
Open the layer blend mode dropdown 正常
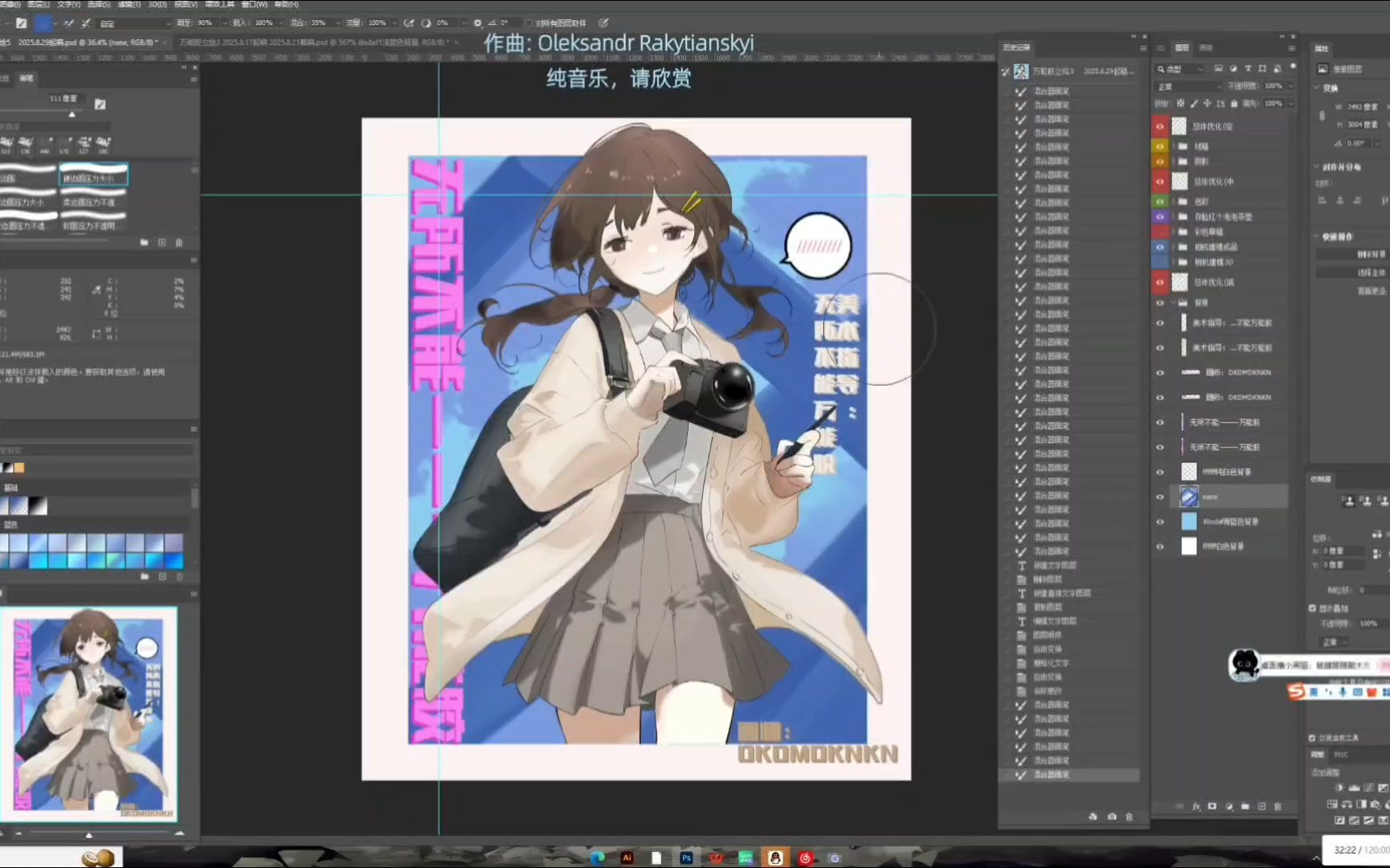pos(1189,87)
